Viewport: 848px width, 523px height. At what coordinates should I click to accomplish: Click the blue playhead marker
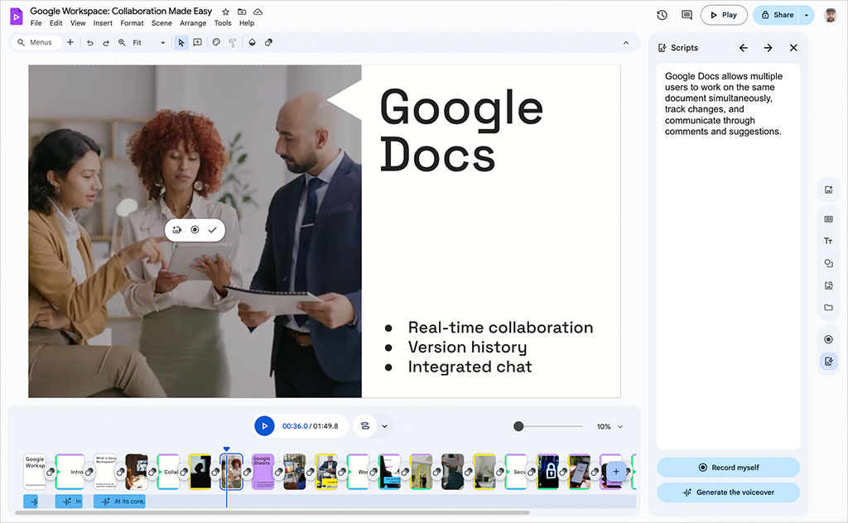point(227,449)
